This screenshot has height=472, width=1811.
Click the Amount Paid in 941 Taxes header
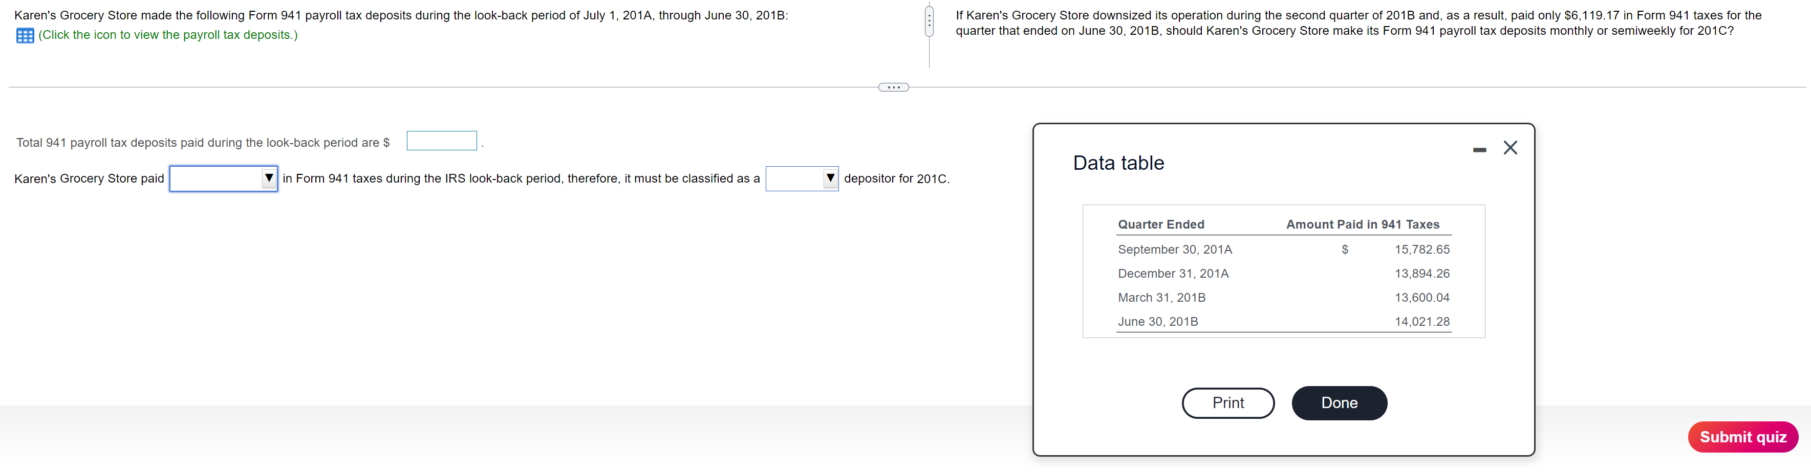[x=1363, y=224]
